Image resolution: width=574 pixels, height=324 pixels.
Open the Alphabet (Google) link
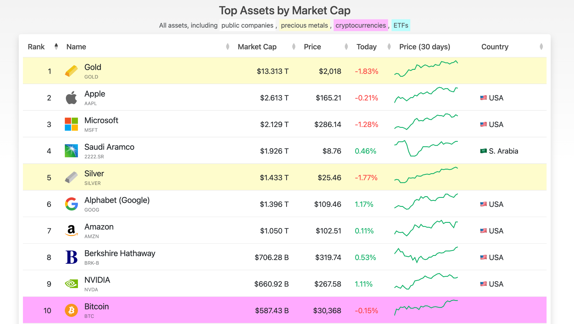pos(117,200)
